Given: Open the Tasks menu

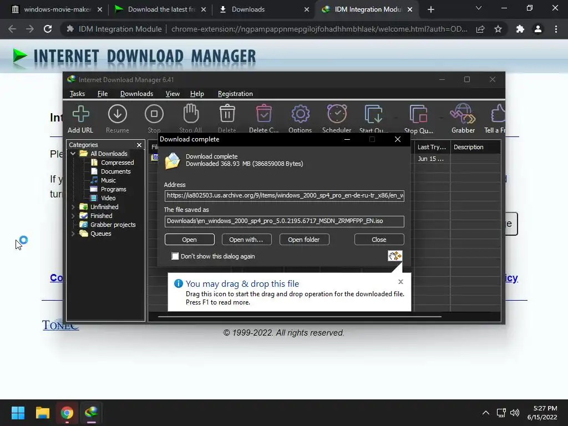Looking at the screenshot, I should point(77,94).
